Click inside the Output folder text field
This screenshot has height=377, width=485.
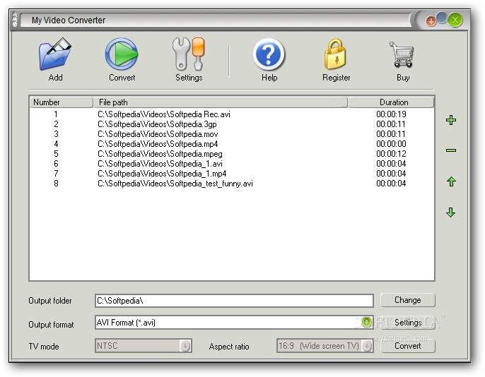234,301
